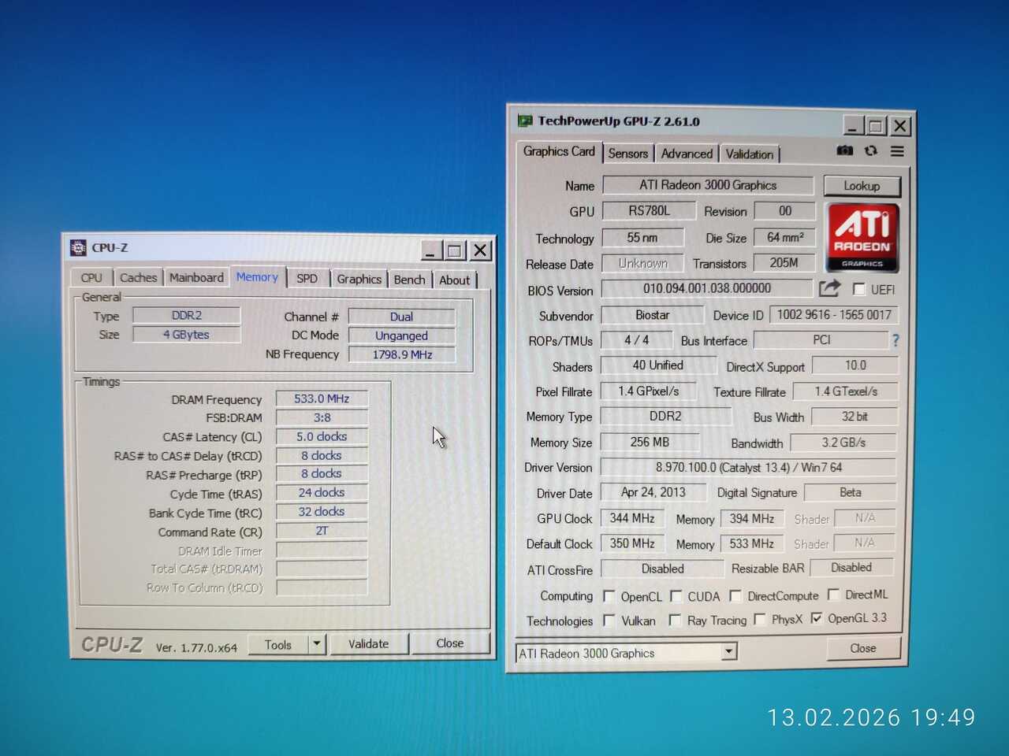Click the GPU-Z refresh icon
Viewport: 1009px width, 756px height.
coord(870,150)
